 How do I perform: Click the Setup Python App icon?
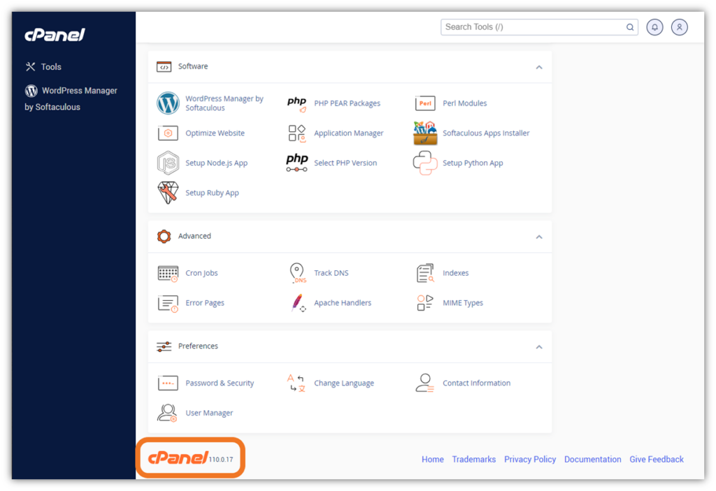pos(425,163)
